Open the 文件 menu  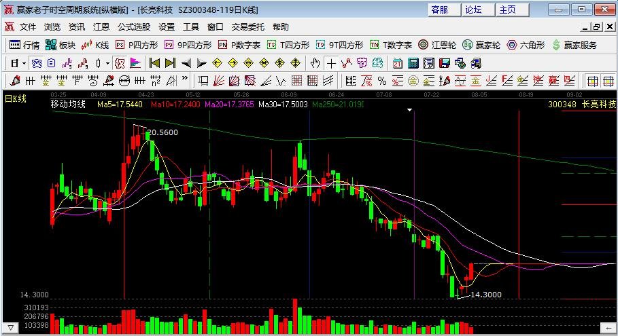[28, 26]
